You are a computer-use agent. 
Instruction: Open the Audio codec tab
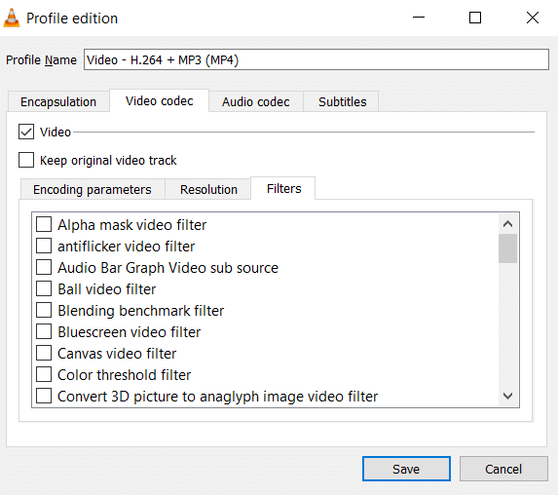click(x=256, y=102)
